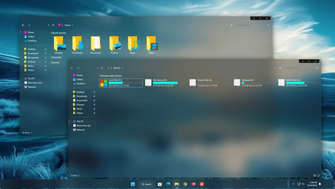Select WinX Drive (G:) in drives list
335x189 pixels.
coord(299,83)
